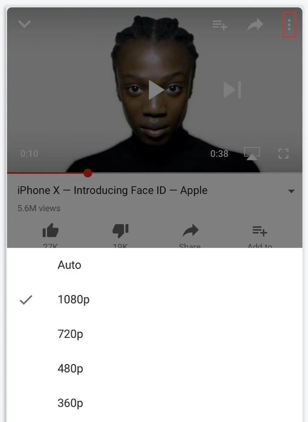
Task: Expand the video description arrow
Action: (291, 191)
